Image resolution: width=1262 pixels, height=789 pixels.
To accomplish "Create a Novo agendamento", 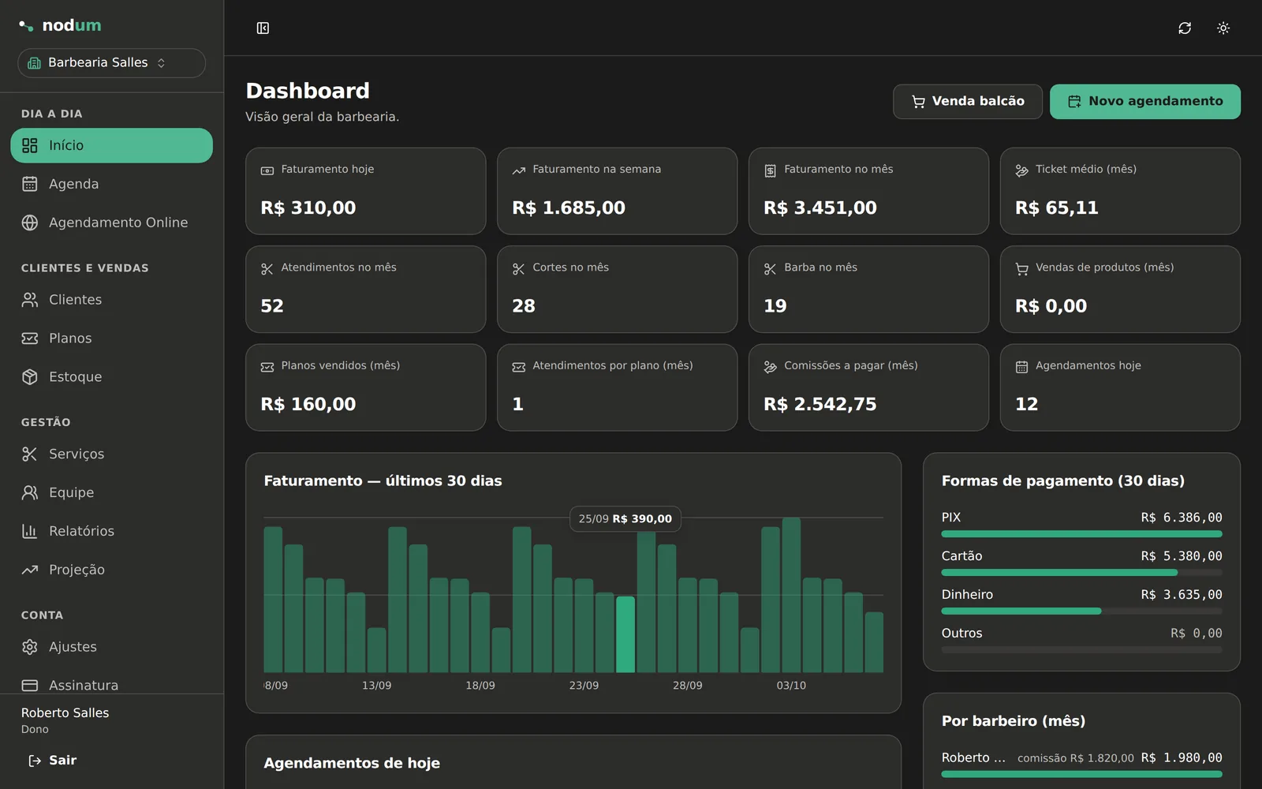I will (x=1145, y=102).
